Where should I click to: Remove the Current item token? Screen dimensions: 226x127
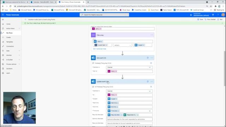[106, 45]
